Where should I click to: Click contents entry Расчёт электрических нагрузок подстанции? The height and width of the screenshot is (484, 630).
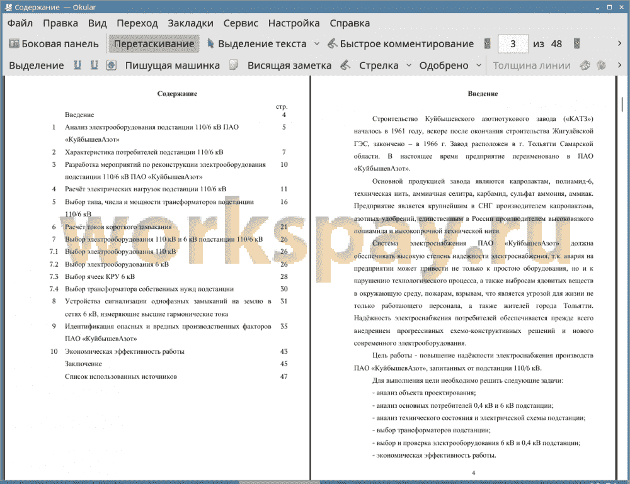click(146, 189)
